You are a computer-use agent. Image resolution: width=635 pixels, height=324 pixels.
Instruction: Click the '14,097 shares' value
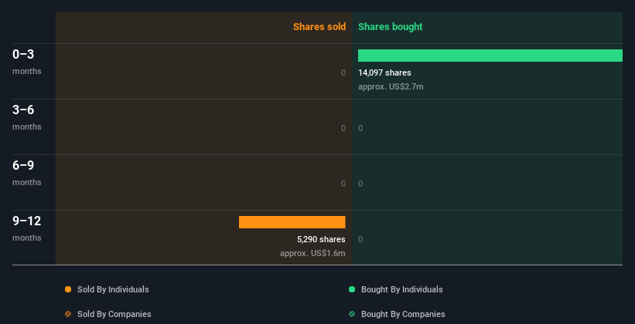(x=384, y=73)
